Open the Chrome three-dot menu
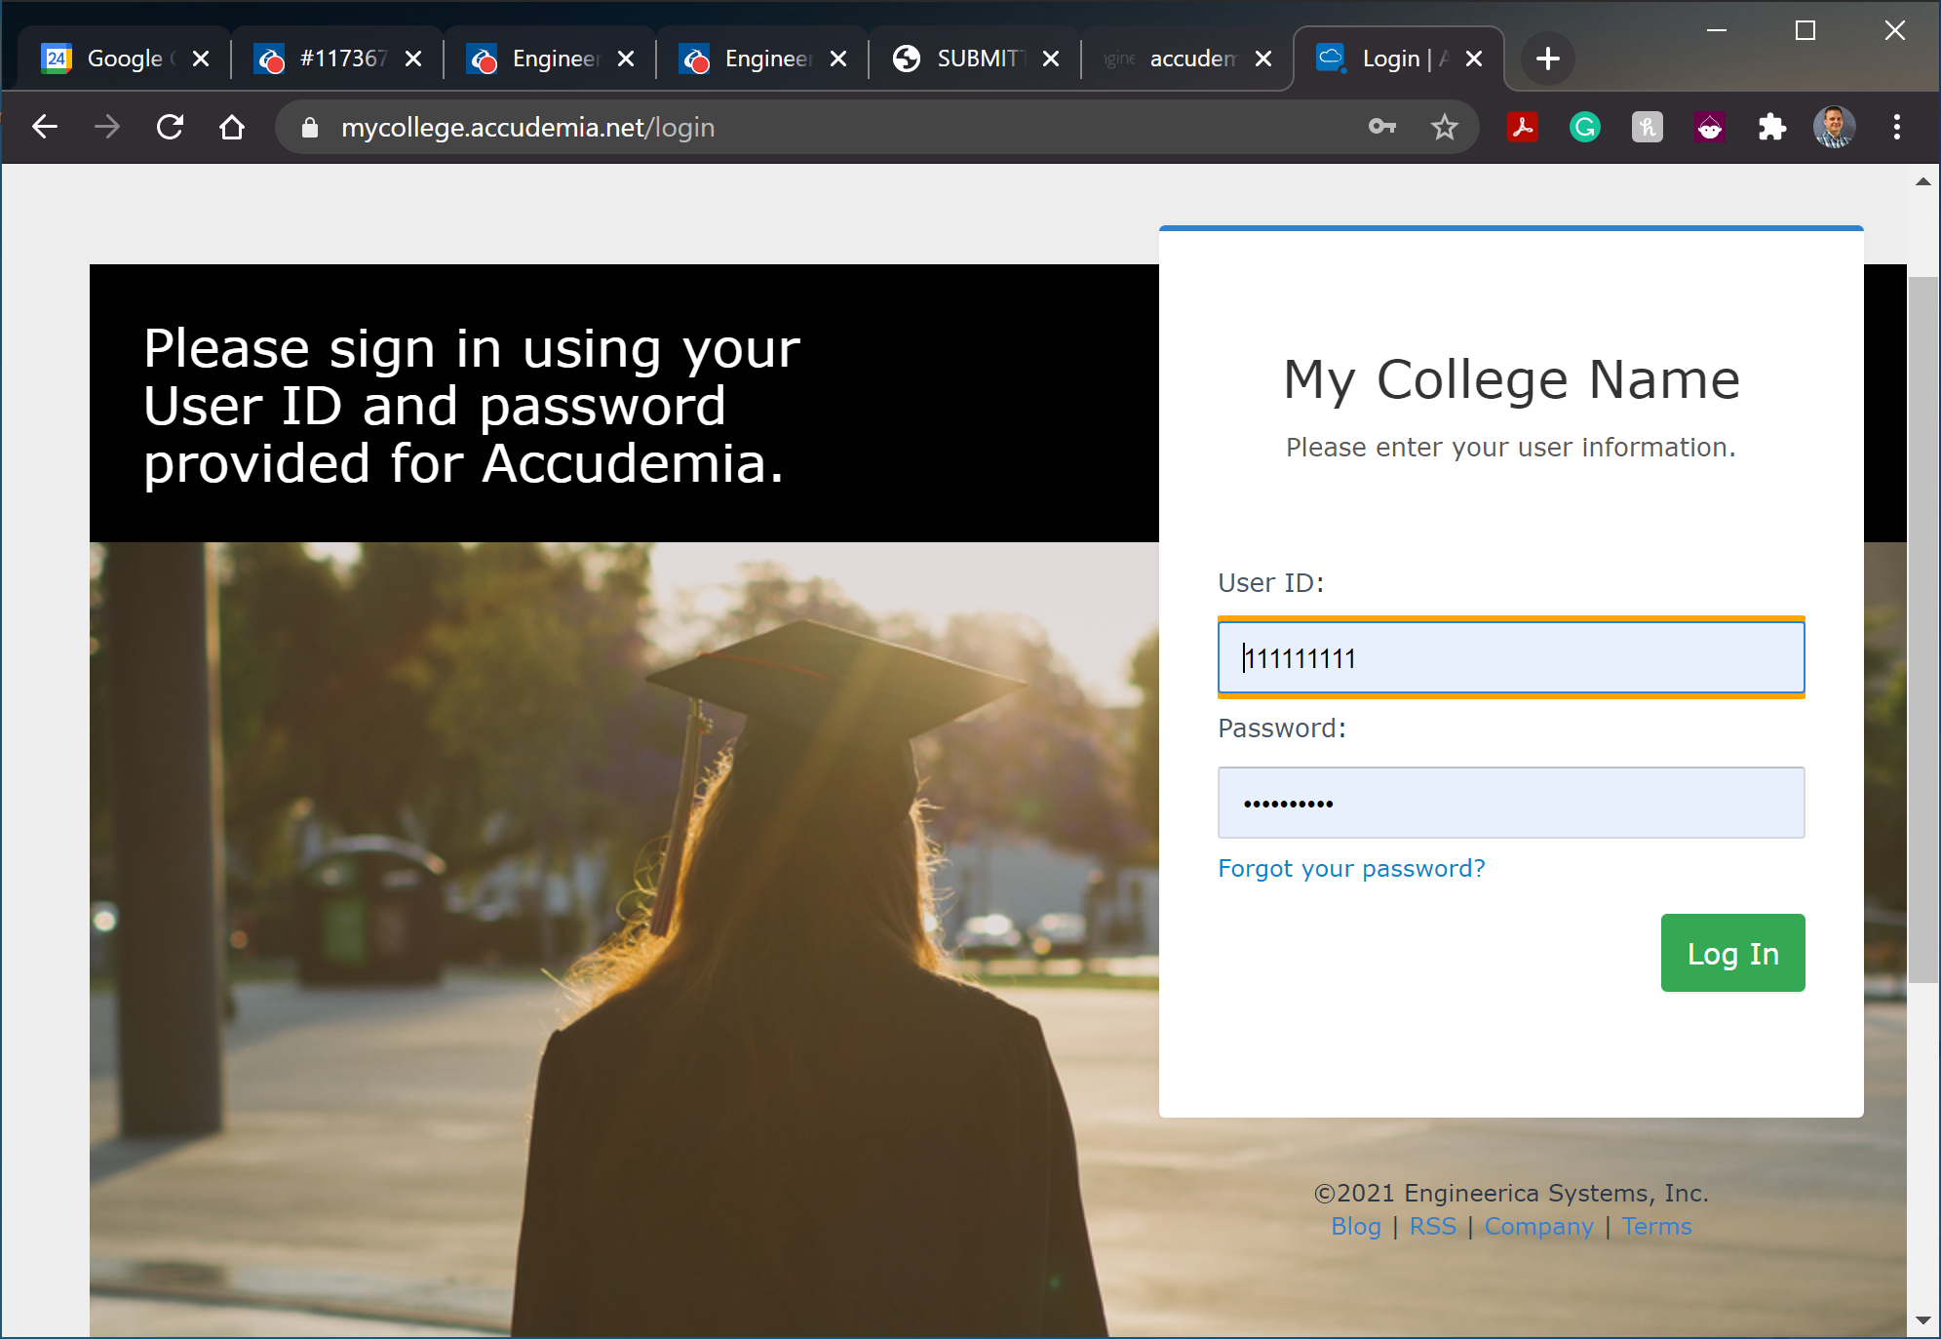Viewport: 1941px width, 1339px height. click(x=1896, y=127)
